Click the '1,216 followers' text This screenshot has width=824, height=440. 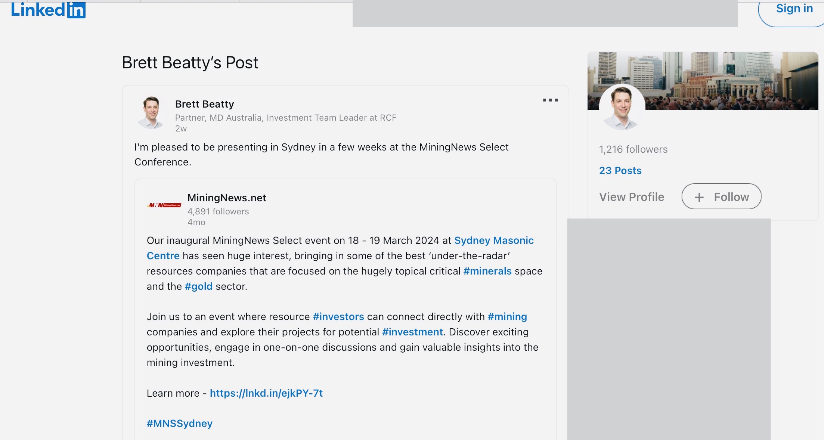pos(633,149)
